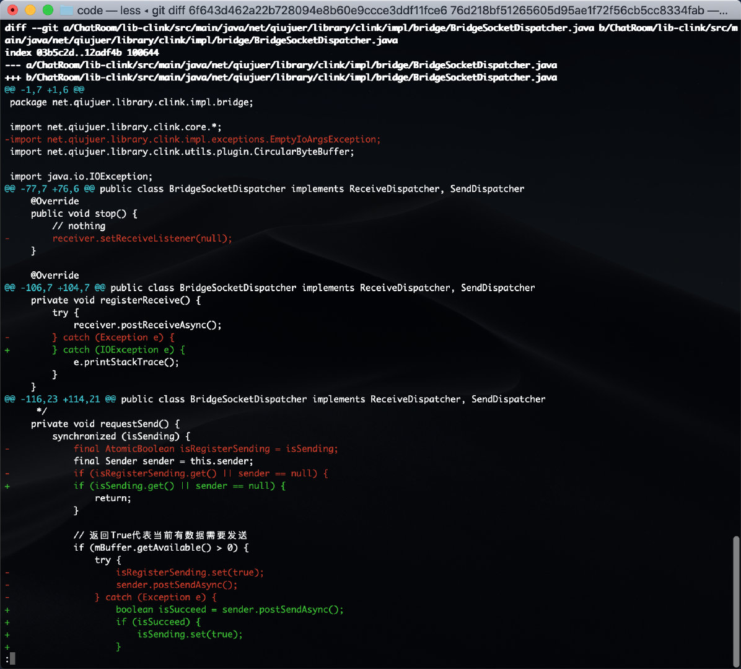The width and height of the screenshot is (741, 669).
Task: Click the 'public void stop() {' line
Action: tap(84, 214)
